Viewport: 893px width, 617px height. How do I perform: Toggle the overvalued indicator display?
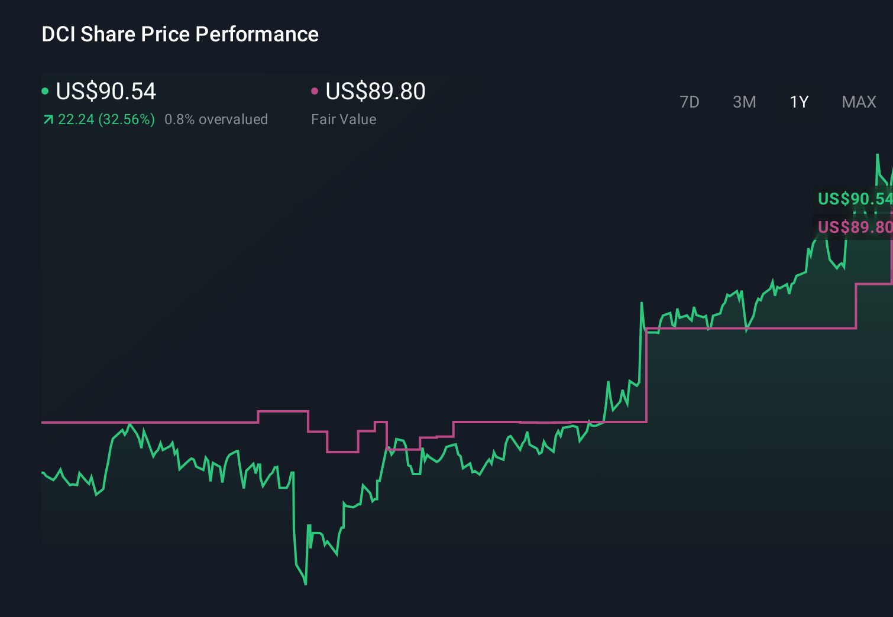217,119
